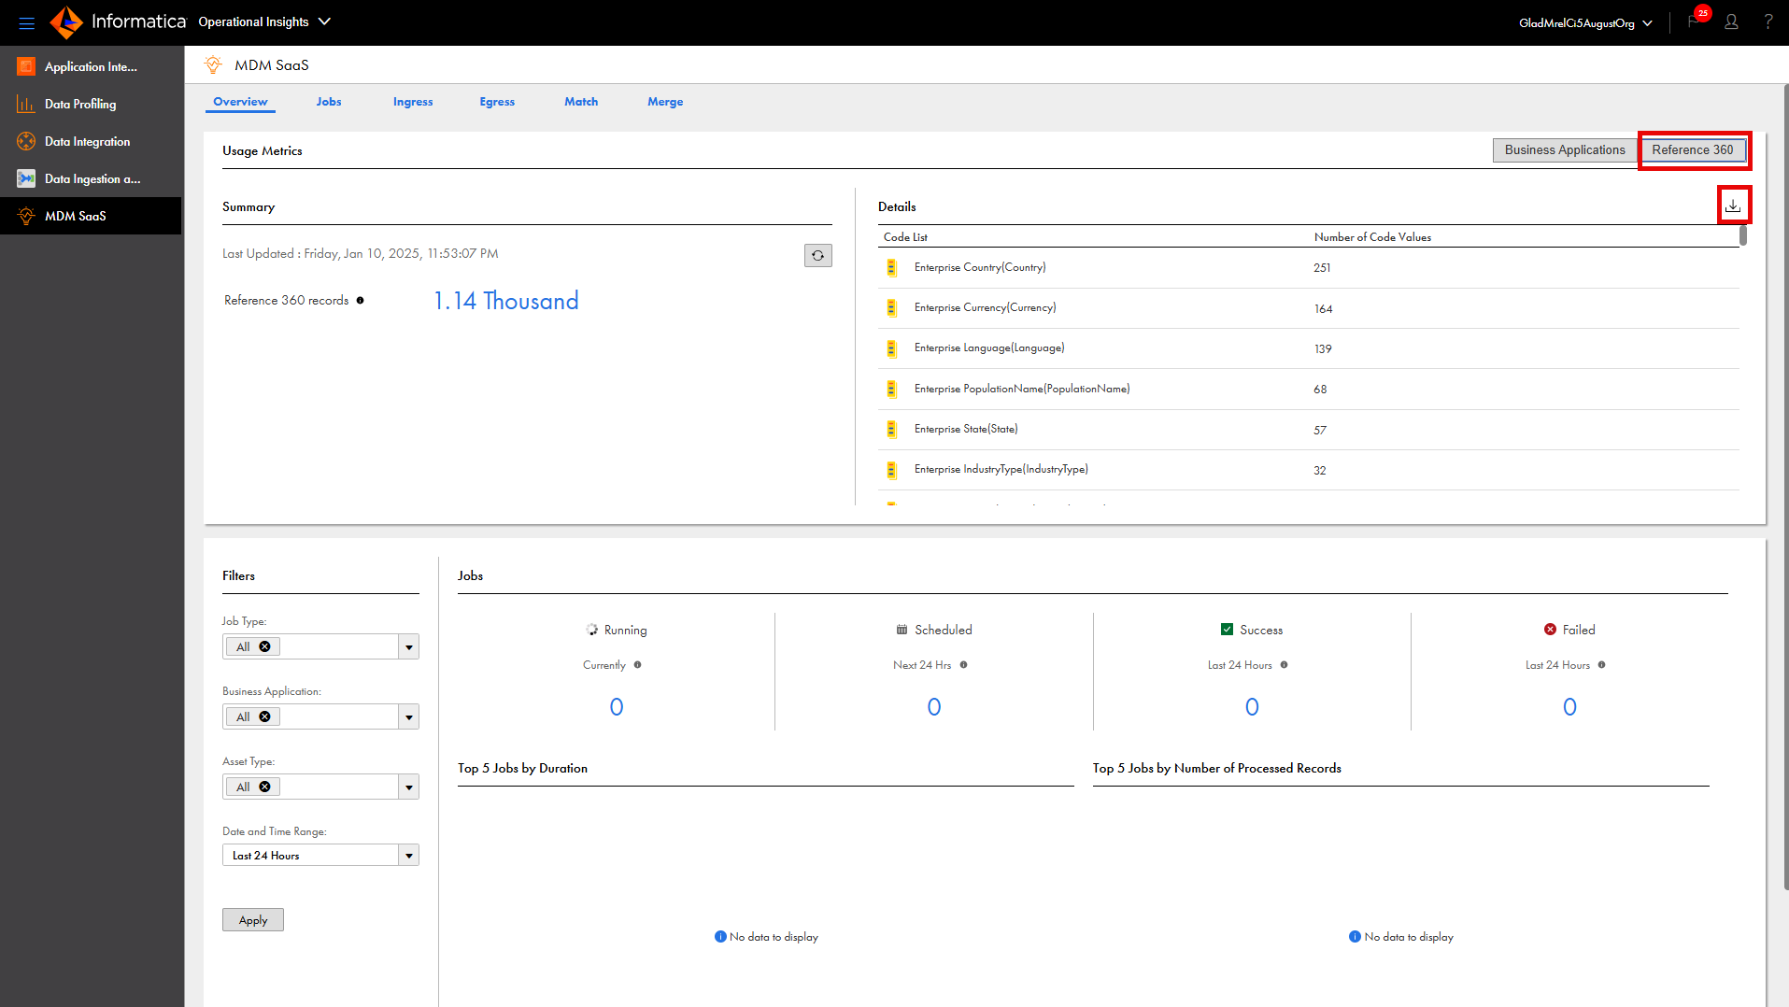Open the notifications flag with badge 25
Screen dimensions: 1789x1007
click(1695, 21)
